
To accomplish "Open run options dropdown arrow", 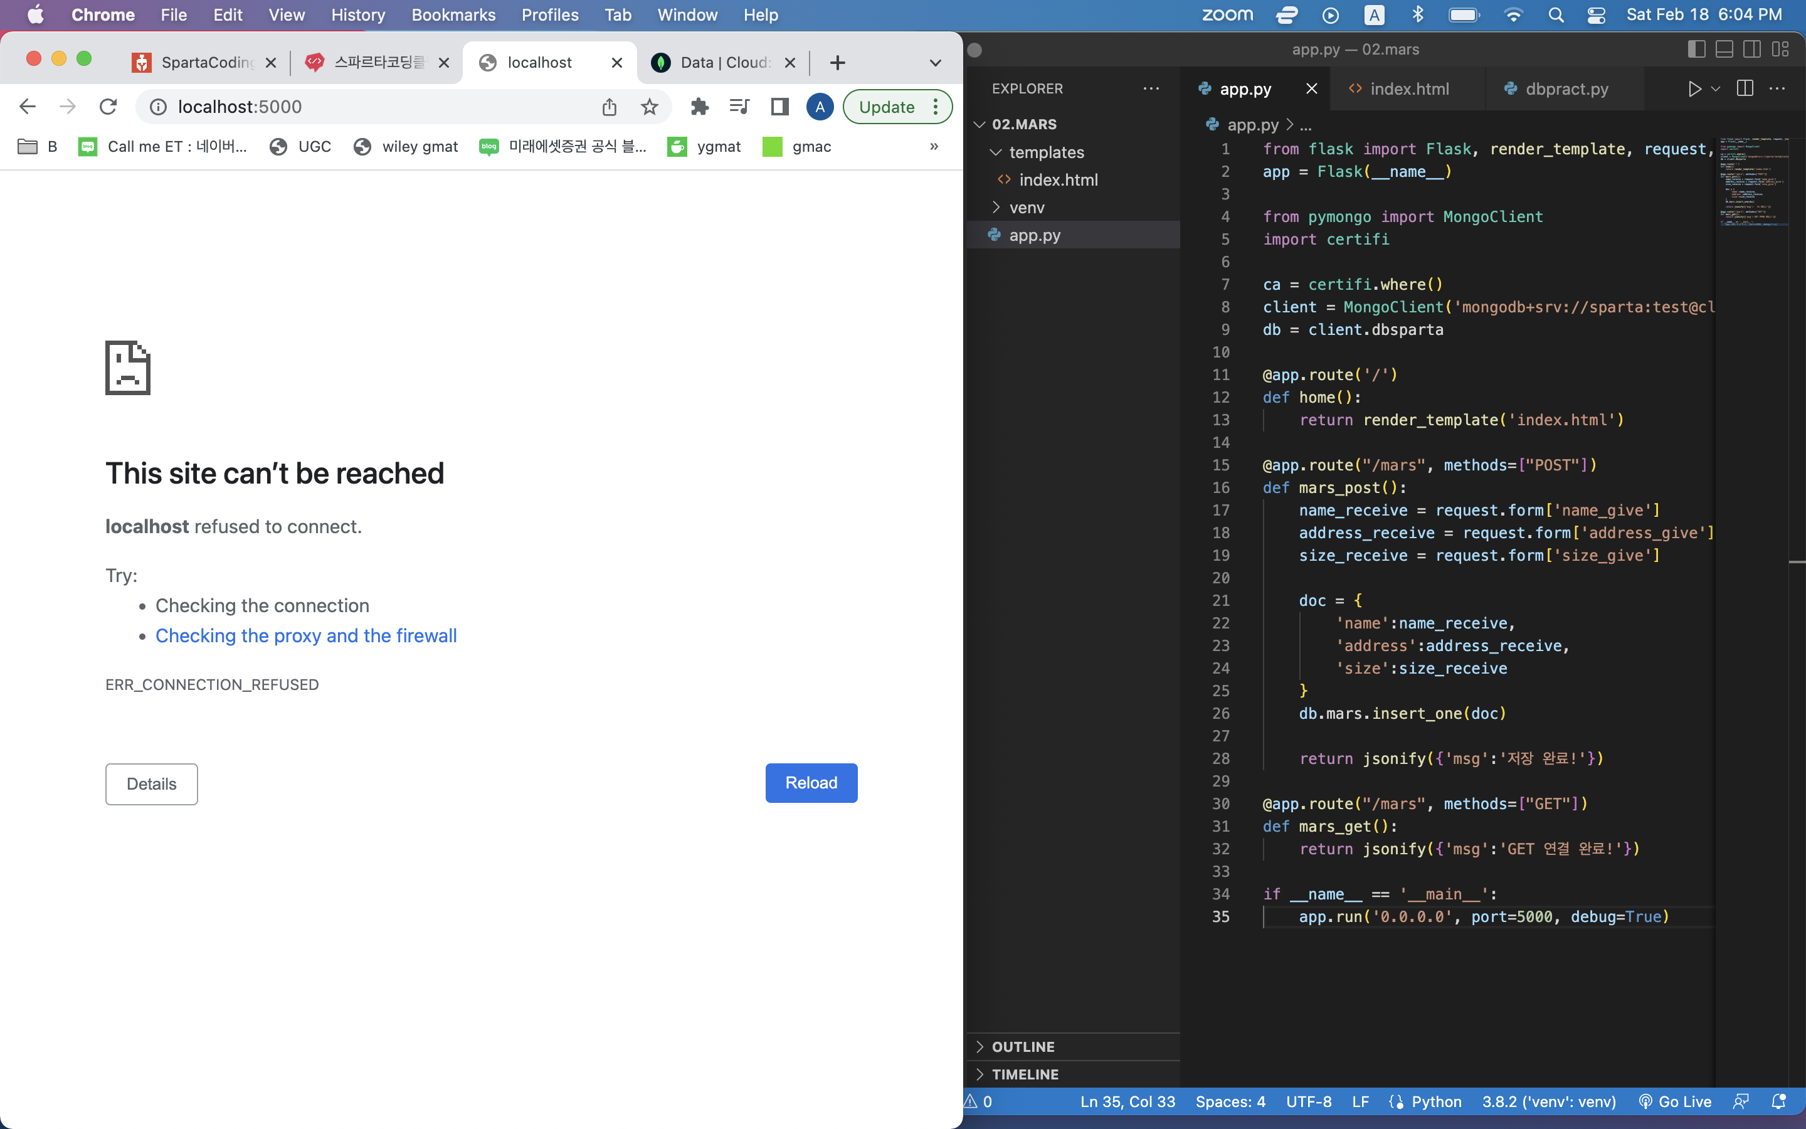I will point(1716,89).
